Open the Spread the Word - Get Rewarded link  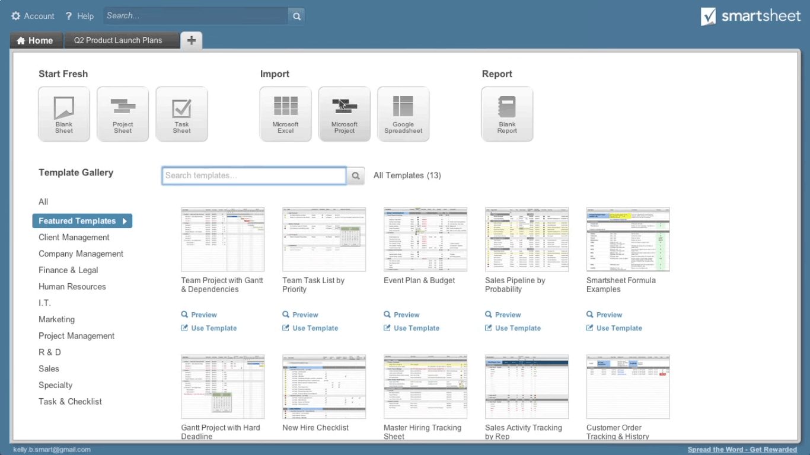pyautogui.click(x=742, y=449)
